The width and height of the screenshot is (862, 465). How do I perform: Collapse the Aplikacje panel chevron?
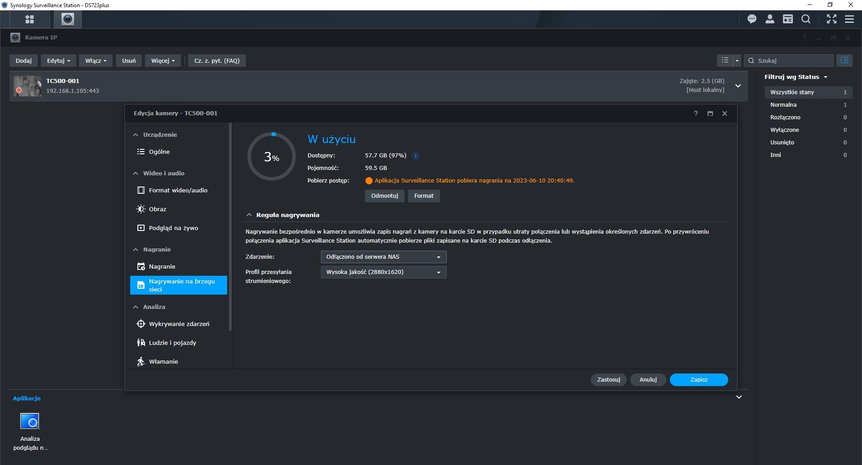click(739, 397)
